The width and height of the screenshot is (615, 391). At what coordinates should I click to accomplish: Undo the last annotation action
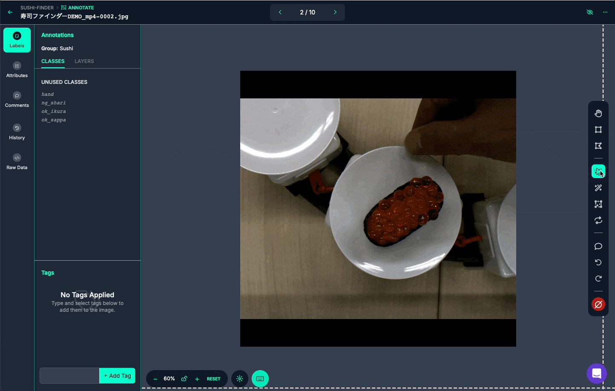598,262
